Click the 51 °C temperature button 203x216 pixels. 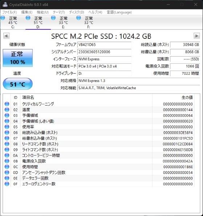click(18, 84)
